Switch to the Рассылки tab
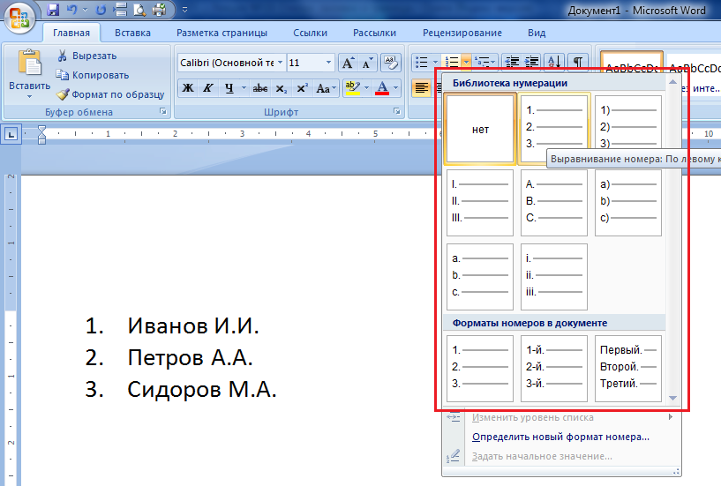This screenshot has width=721, height=486. pos(374,33)
